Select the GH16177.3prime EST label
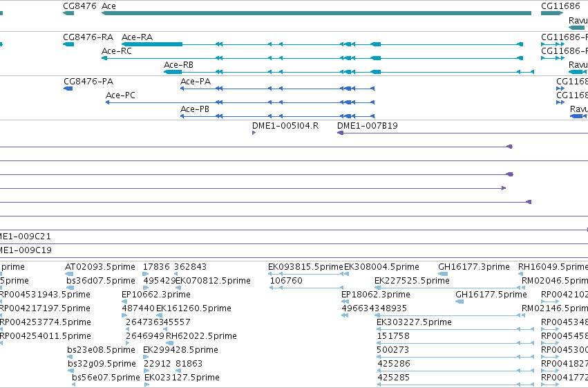Viewport: 588px width, 388px height. [x=474, y=267]
